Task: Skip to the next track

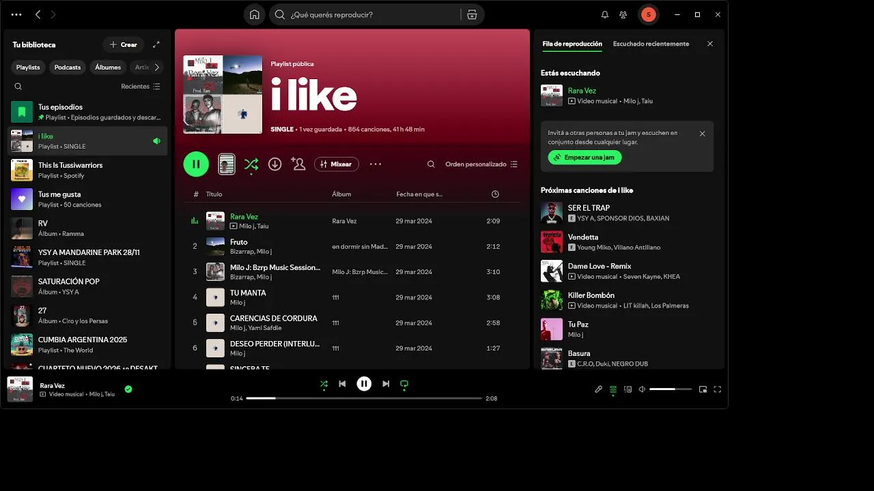Action: pos(386,384)
